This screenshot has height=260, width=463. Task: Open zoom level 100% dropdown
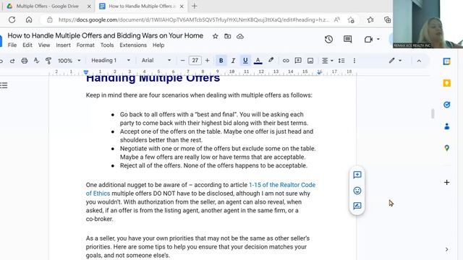click(x=69, y=61)
